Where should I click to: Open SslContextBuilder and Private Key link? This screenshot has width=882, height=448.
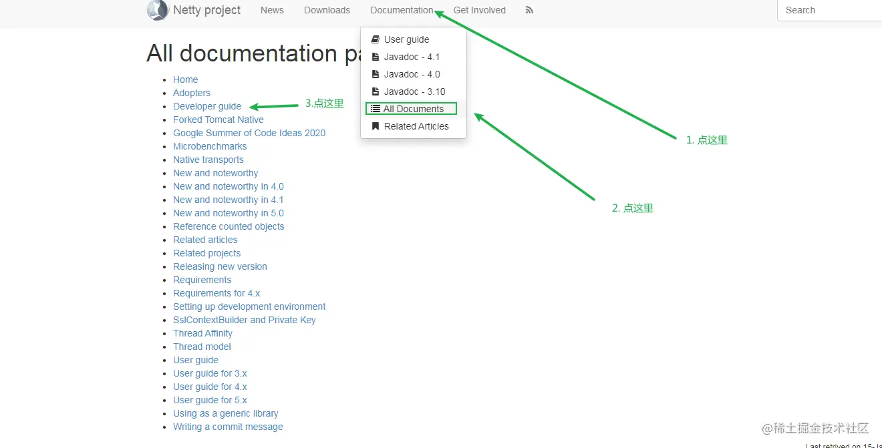click(x=245, y=320)
